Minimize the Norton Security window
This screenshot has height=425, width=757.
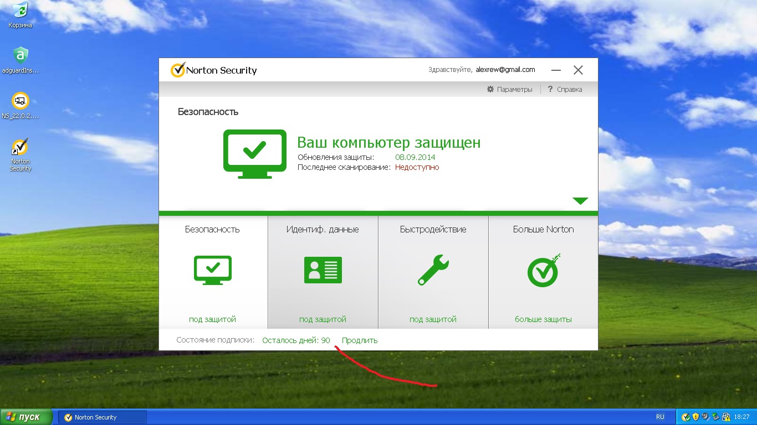(x=556, y=70)
